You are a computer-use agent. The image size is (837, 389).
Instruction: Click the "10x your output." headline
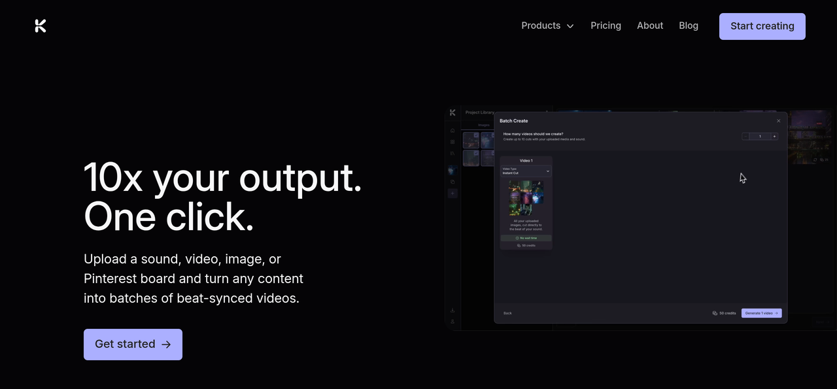pyautogui.click(x=223, y=178)
